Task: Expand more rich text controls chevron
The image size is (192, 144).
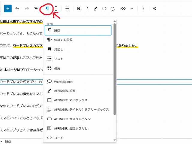Action: (x=132, y=9)
